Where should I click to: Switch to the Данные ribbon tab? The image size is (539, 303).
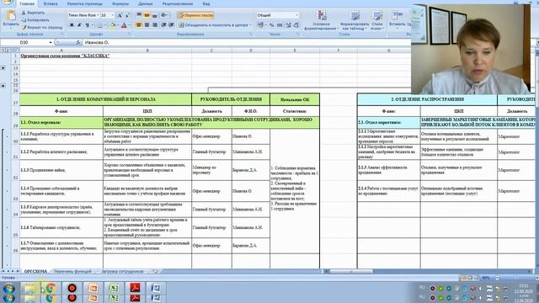pos(146,3)
